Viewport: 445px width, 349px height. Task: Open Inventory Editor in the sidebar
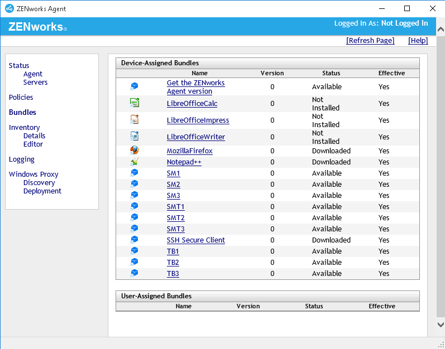click(x=33, y=144)
